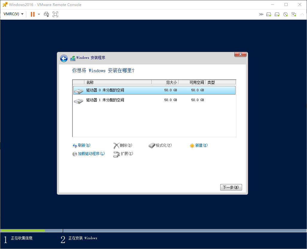This screenshot has height=249, width=307.
Task: Click the format disk icon
Action: 152,146
